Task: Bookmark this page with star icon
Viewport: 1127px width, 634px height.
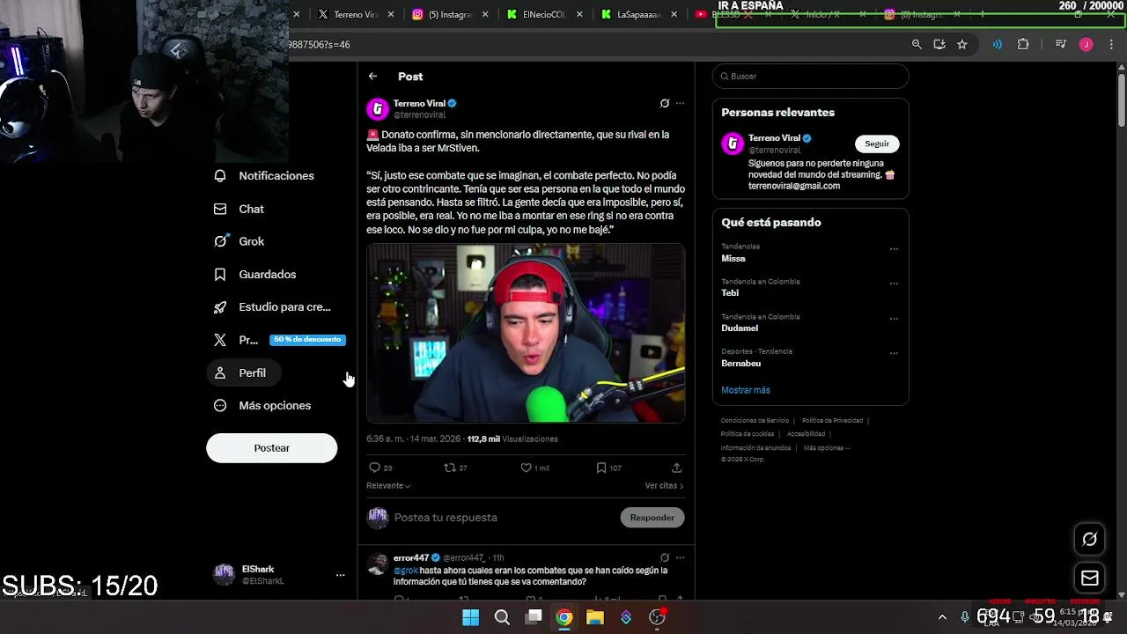Action: [x=962, y=44]
